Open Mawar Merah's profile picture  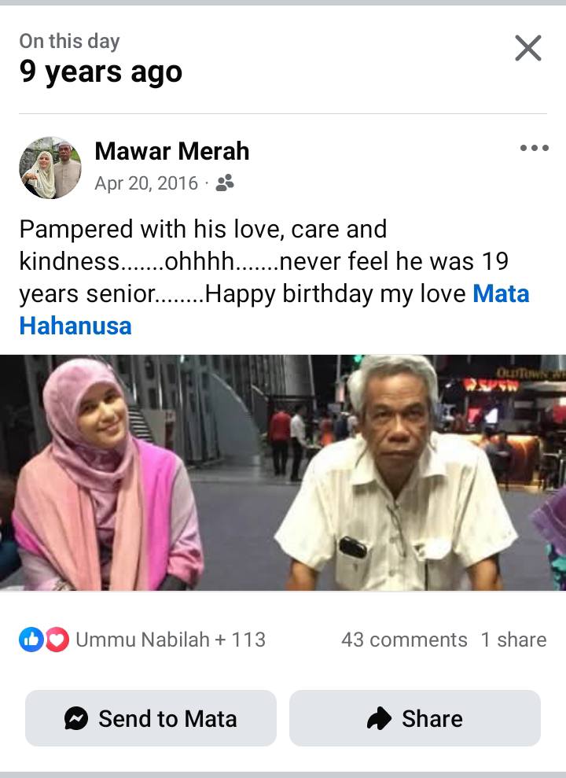pyautogui.click(x=50, y=168)
